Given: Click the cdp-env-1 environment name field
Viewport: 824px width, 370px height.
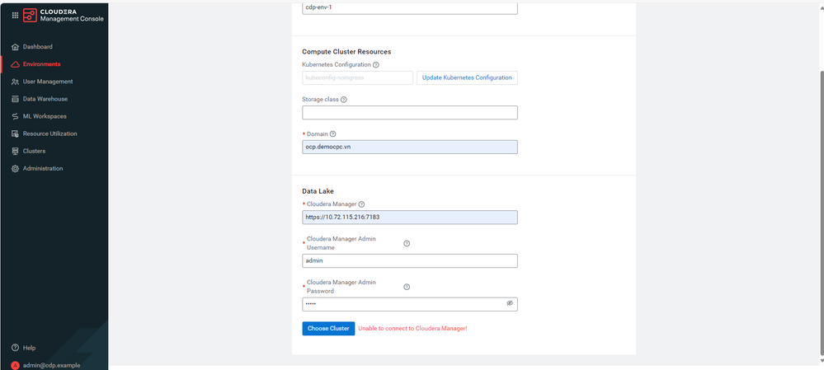Looking at the screenshot, I should click(410, 8).
